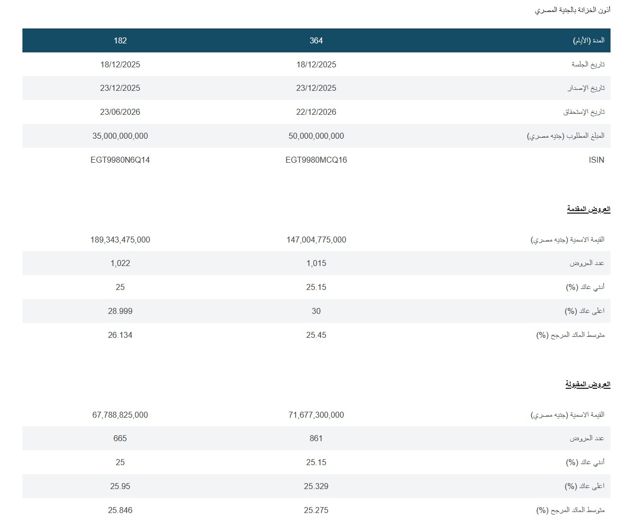Click the المدة (الأيام) header label
Image resolution: width=621 pixels, height=526 pixels.
click(588, 40)
